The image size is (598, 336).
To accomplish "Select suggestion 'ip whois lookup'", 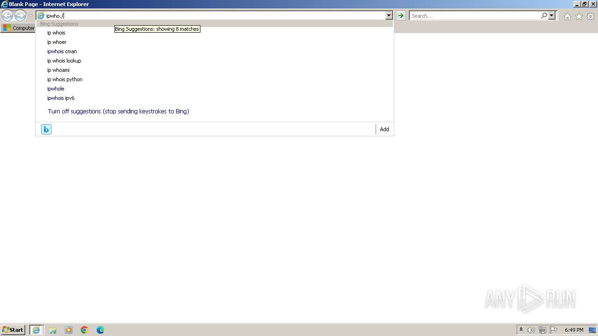I will [x=214, y=61].
